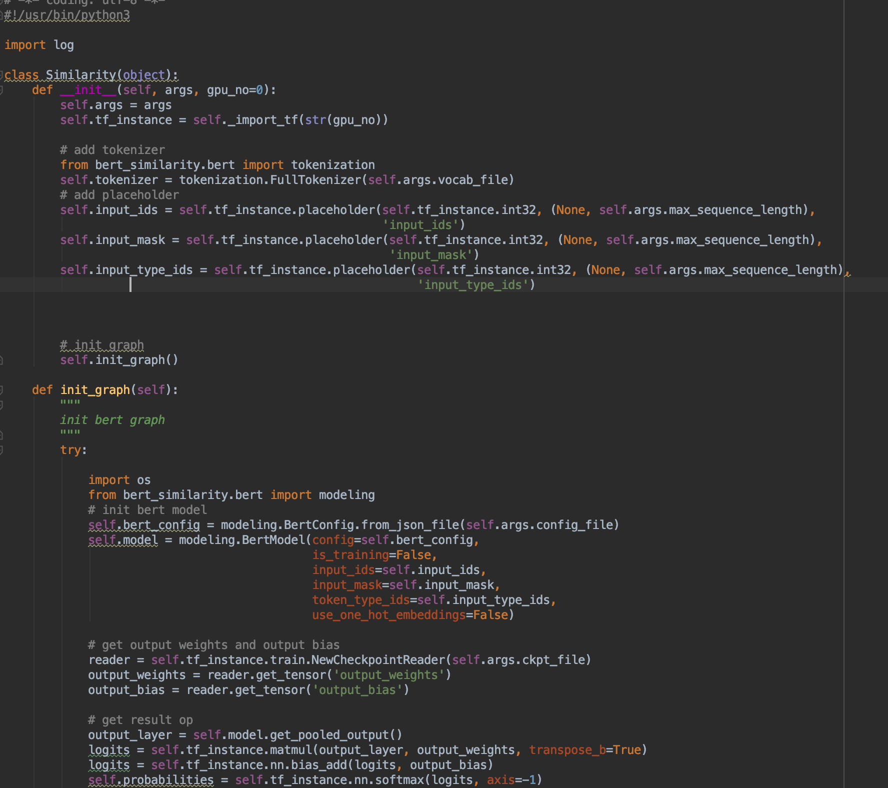This screenshot has height=788, width=888.
Task: Click the axis=-1 argument
Action: click(x=511, y=780)
